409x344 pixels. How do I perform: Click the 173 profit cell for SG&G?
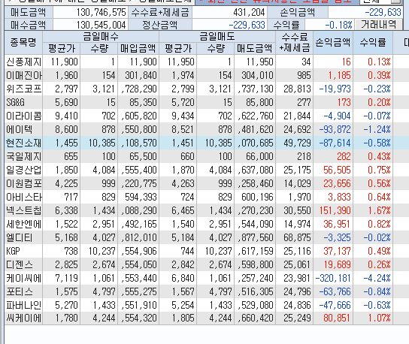coord(333,102)
